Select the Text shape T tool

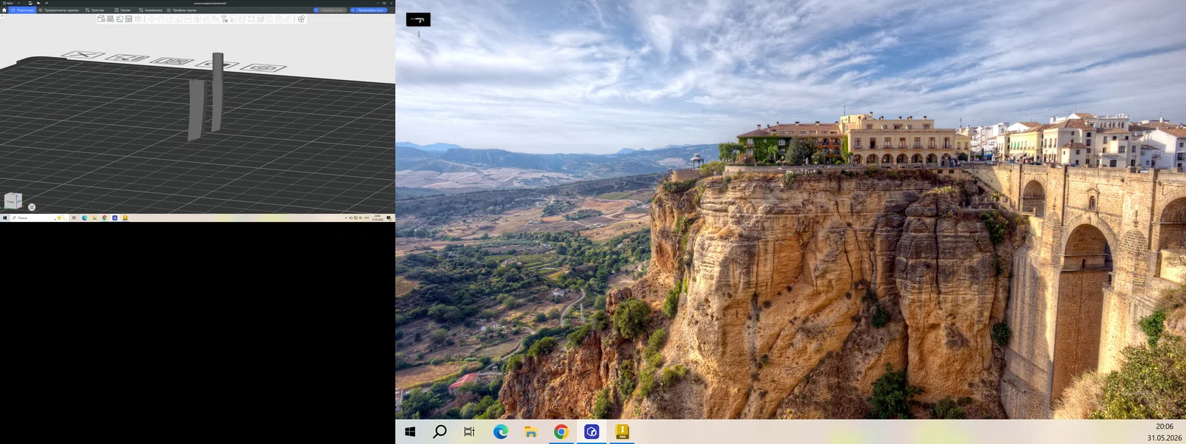pos(224,19)
